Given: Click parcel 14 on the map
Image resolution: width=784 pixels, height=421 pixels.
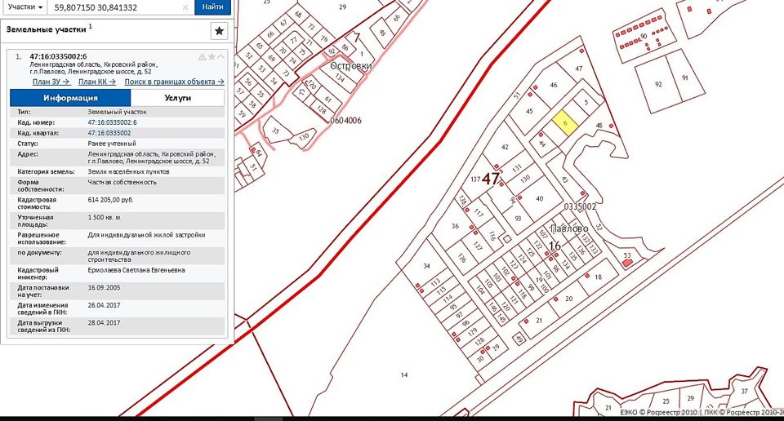Looking at the screenshot, I should (x=403, y=374).
